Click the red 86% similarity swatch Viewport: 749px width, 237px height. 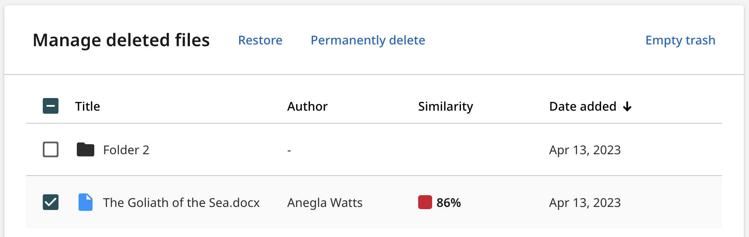425,202
